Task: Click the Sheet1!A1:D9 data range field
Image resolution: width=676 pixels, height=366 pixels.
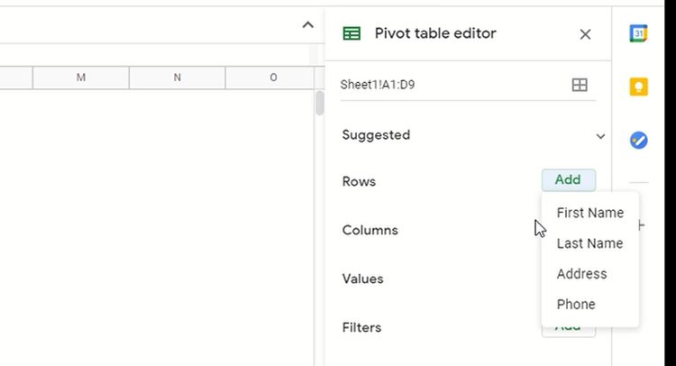Action: pyautogui.click(x=451, y=85)
